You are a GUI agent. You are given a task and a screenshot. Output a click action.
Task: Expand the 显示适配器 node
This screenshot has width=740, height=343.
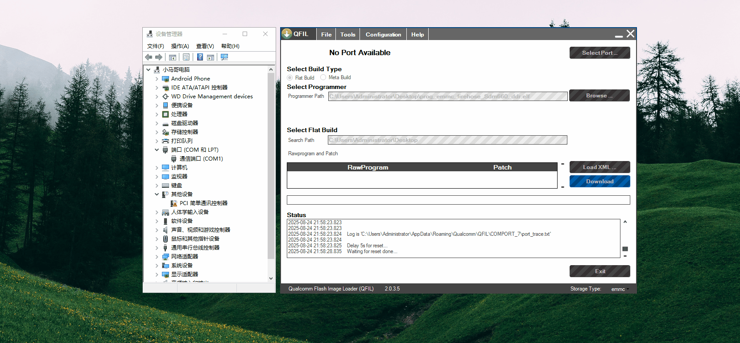coord(157,274)
